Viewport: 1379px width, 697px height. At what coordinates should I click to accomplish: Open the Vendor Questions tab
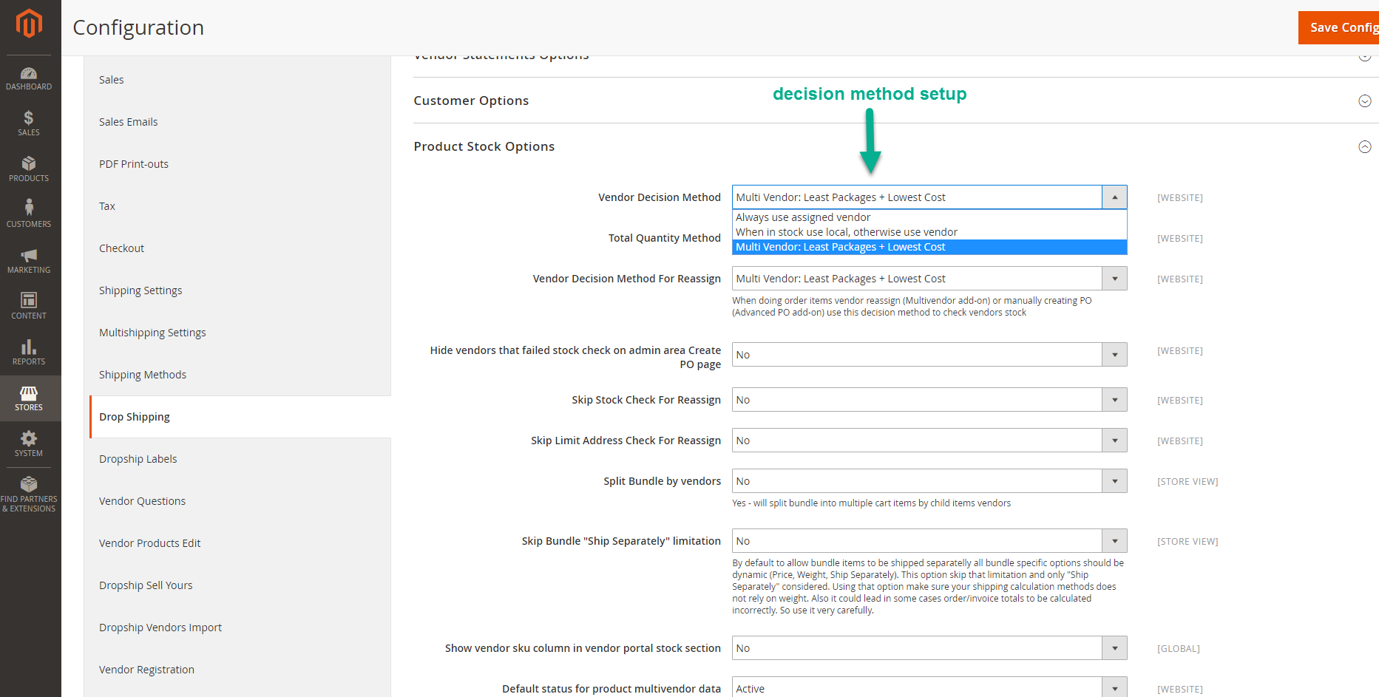237,501
